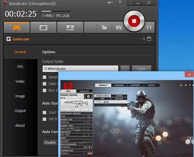Click the M67 frag grenade icon
The width and height of the screenshot is (194, 157).
pyautogui.click(x=88, y=135)
